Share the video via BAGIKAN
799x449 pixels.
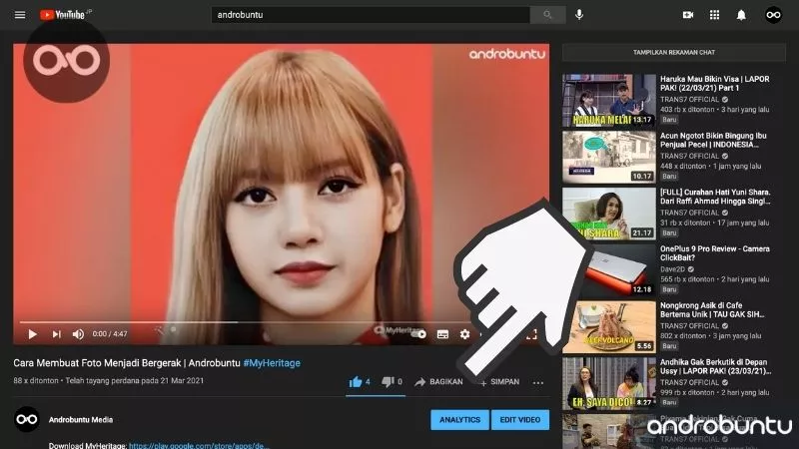point(438,382)
